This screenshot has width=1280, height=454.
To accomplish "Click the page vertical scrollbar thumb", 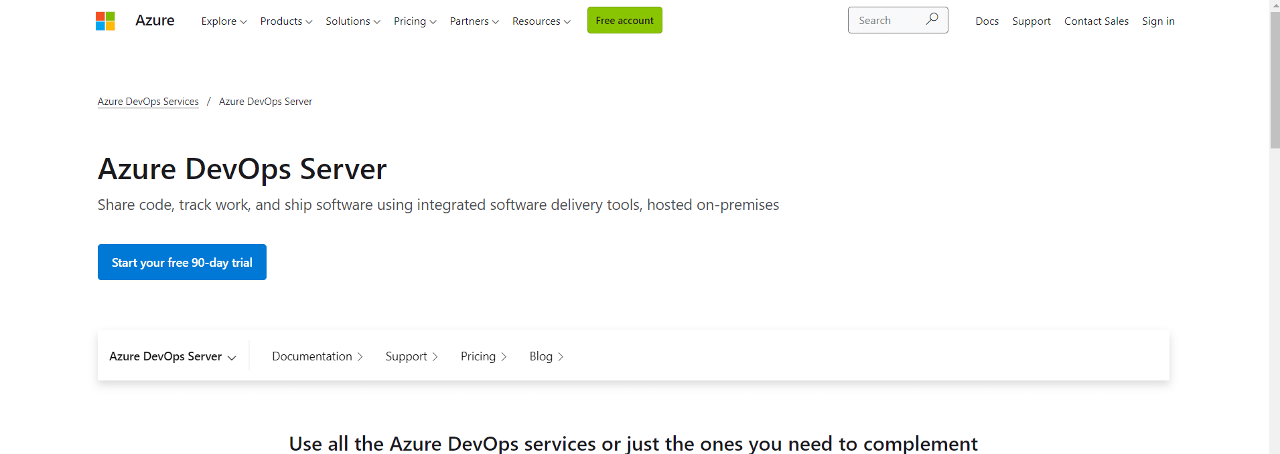I will point(1275,79).
